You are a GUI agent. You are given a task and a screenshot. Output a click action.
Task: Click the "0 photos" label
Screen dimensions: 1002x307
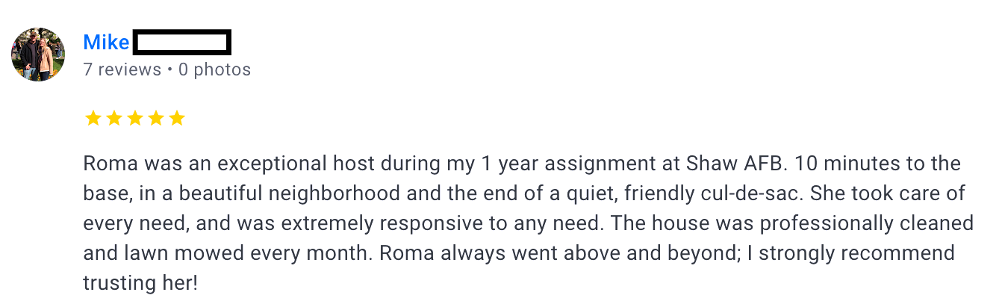[214, 69]
